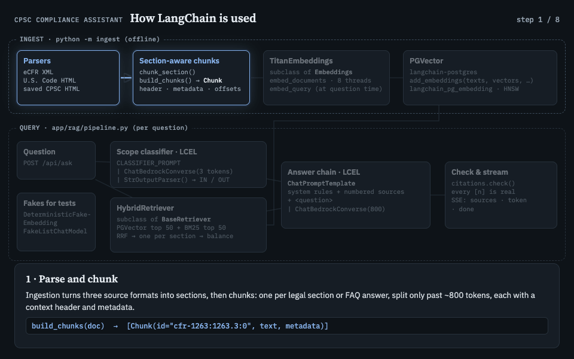Click the TitanEmbeddings card
This screenshot has width=574, height=359.
[326, 78]
